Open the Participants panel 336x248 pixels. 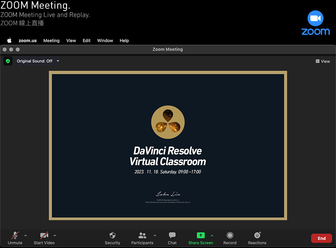tap(142, 238)
